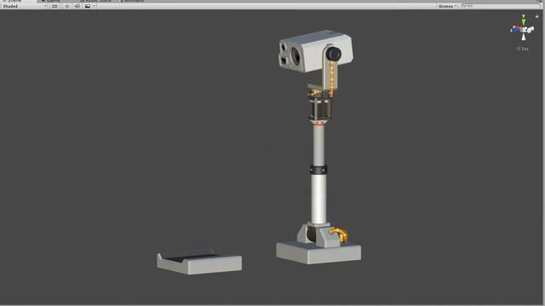
Task: Toggle the 2D view mode button
Action: coord(54,6)
